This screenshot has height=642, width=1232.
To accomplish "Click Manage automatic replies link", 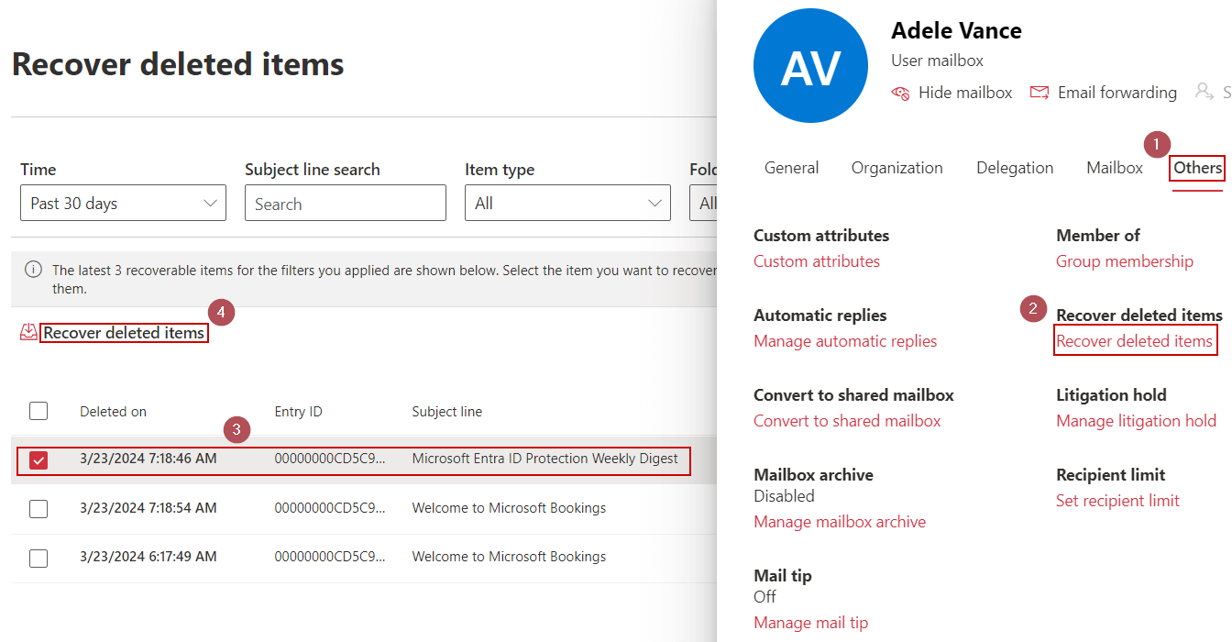I will click(x=844, y=341).
